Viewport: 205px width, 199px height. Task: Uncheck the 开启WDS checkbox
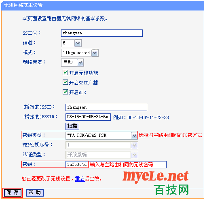[x=65, y=92]
